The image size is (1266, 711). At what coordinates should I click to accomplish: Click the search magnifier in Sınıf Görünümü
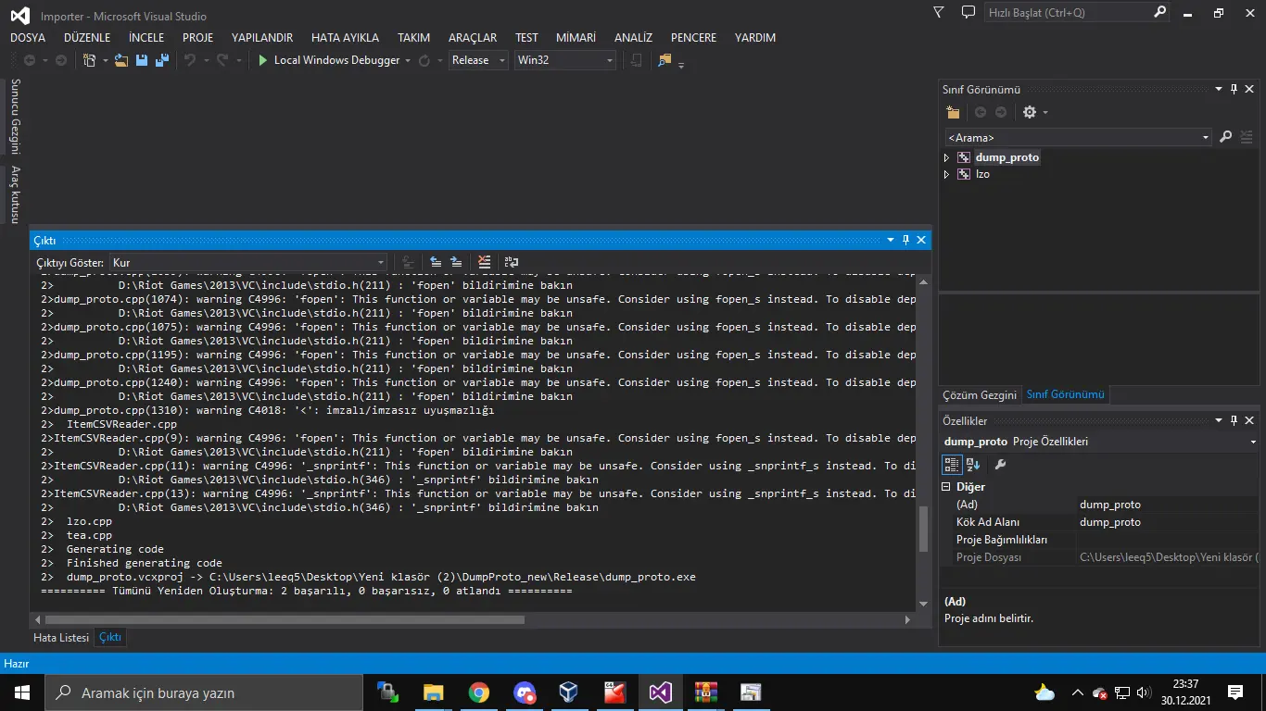point(1225,137)
